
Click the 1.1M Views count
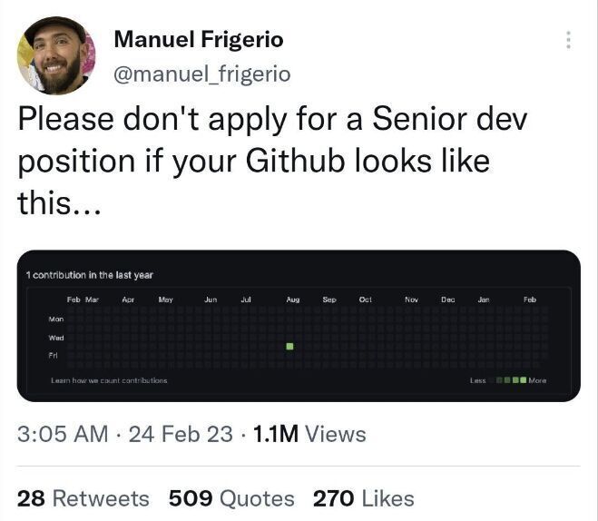[309, 434]
